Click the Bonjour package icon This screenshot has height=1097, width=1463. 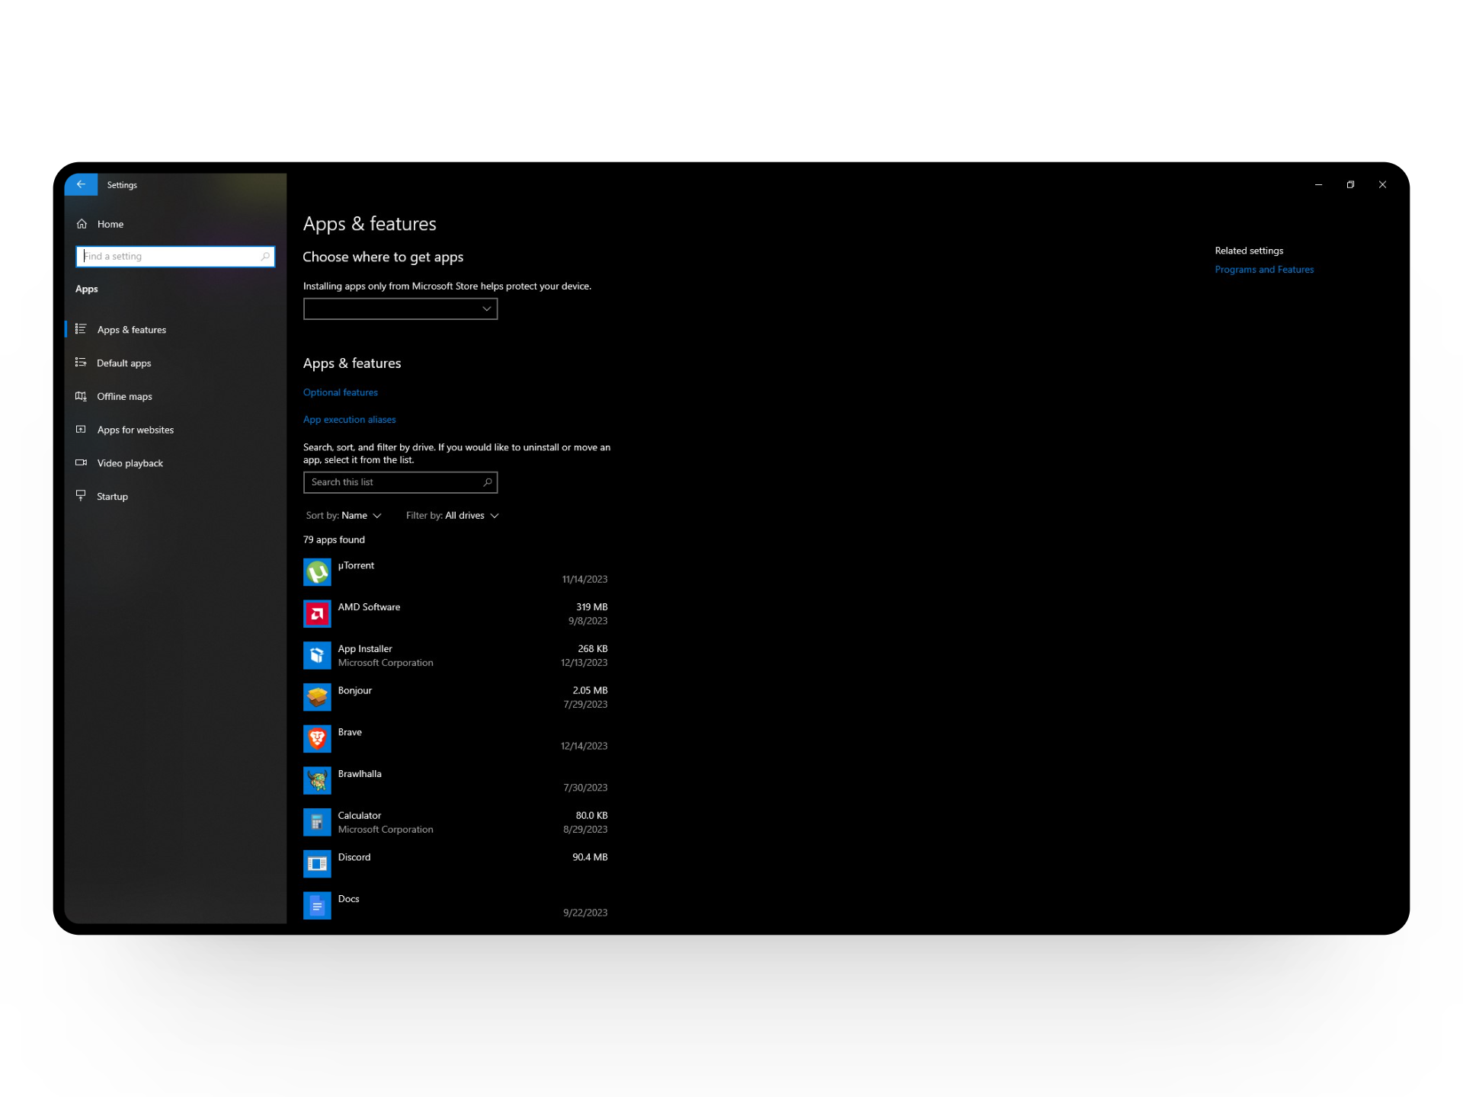coord(317,697)
